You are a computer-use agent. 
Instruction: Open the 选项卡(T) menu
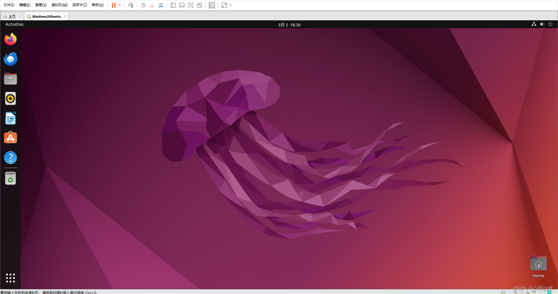[x=80, y=5]
